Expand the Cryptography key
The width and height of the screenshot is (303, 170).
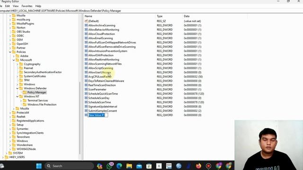coord(18,64)
